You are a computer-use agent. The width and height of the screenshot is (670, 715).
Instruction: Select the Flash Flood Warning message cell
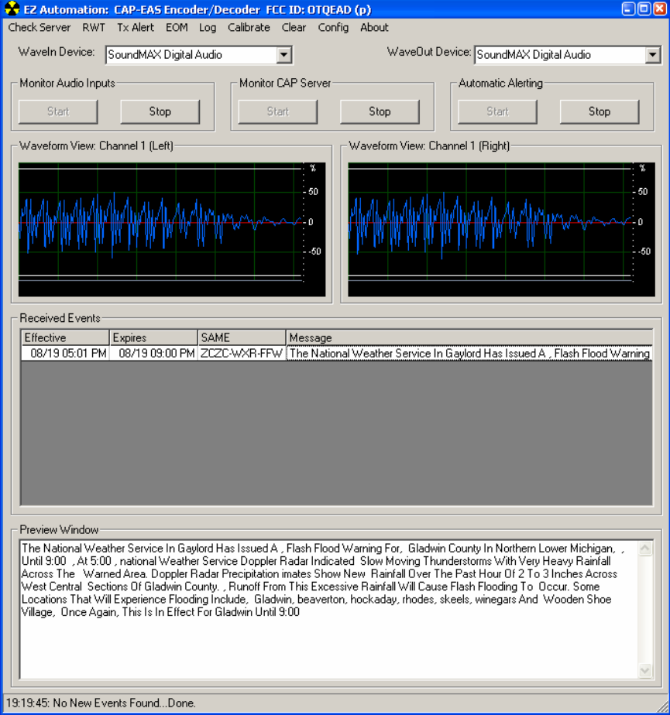pyautogui.click(x=469, y=354)
